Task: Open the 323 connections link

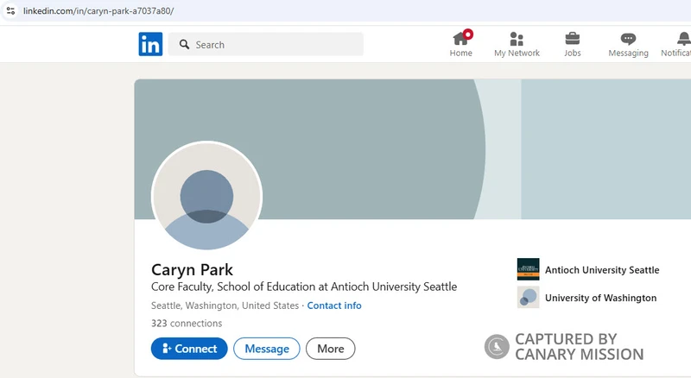Action: (187, 324)
